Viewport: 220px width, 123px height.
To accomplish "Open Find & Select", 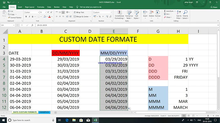I will tap(185, 15).
